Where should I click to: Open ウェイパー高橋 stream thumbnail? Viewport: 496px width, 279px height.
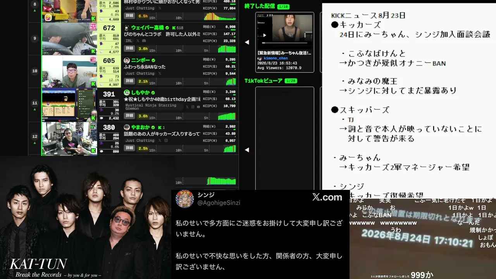point(69,39)
